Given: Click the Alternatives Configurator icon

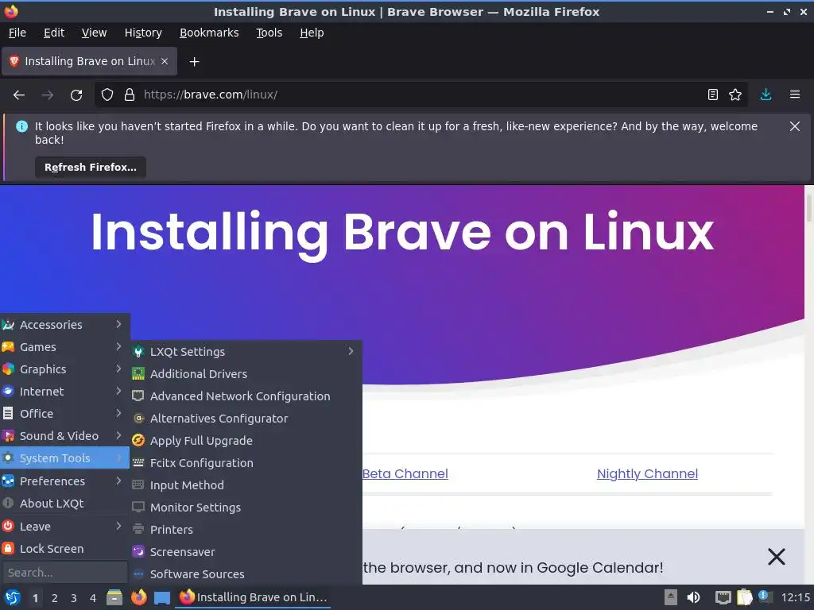Looking at the screenshot, I should pos(138,419).
